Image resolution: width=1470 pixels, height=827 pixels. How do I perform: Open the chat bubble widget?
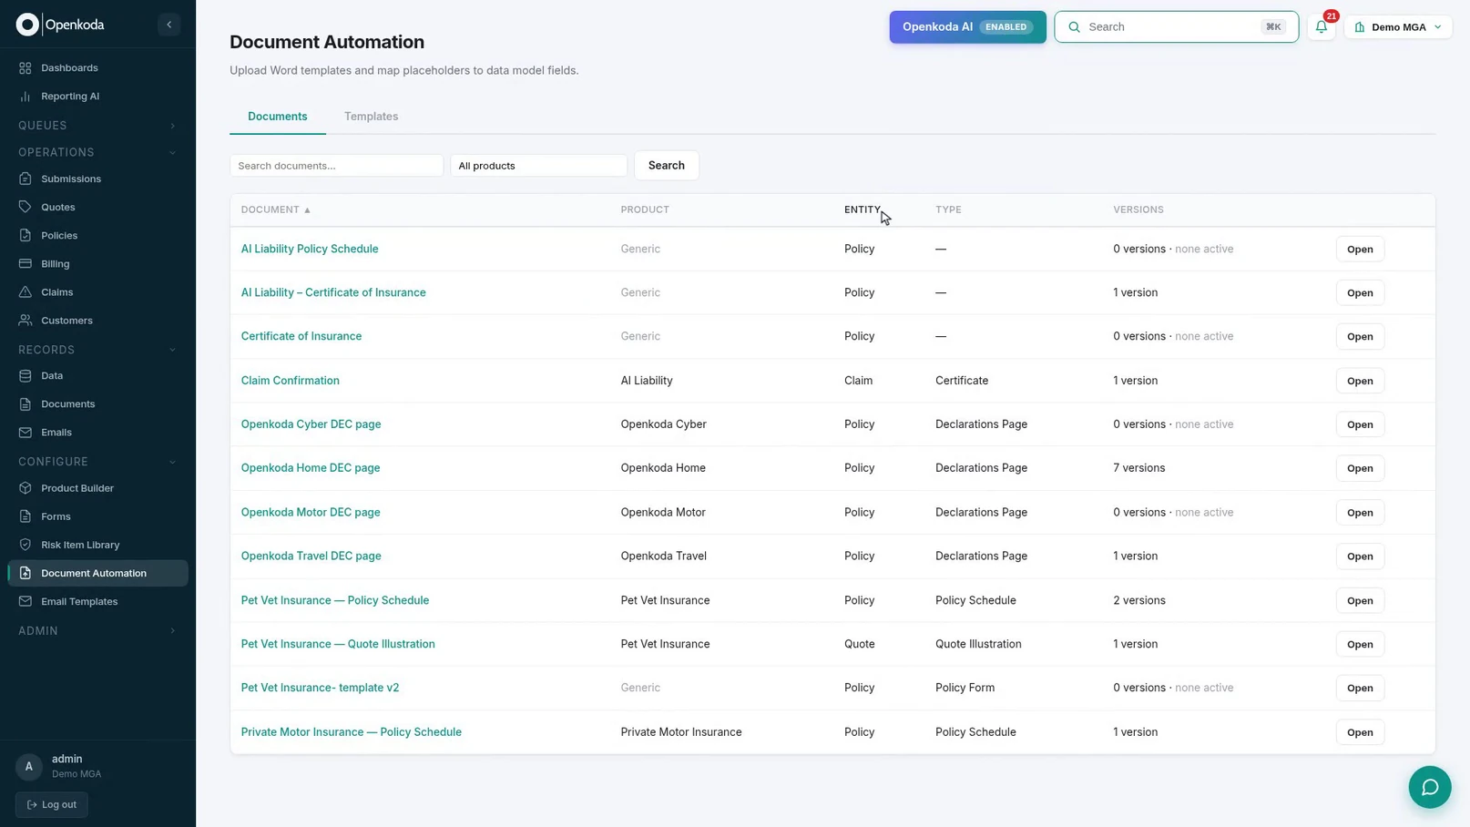click(1430, 787)
